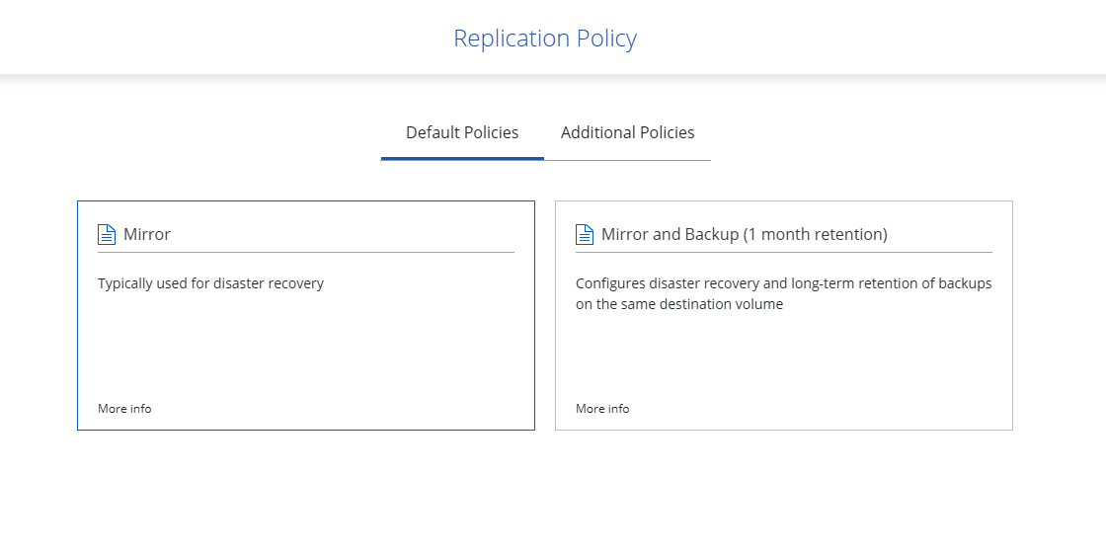Click the divider line under Mirror title
Screen dimensions: 1106x555
click(x=306, y=252)
